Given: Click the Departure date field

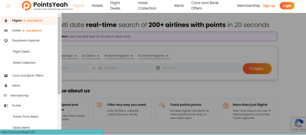Looking at the screenshot, I should coord(198,68).
